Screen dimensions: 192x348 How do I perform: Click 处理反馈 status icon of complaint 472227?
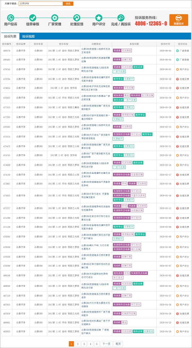coord(177,208)
